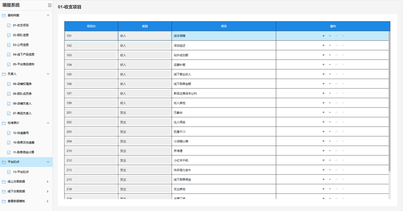Click the 项目 field in row 203
Viewport: 403px width, 211px height.
tap(224, 131)
